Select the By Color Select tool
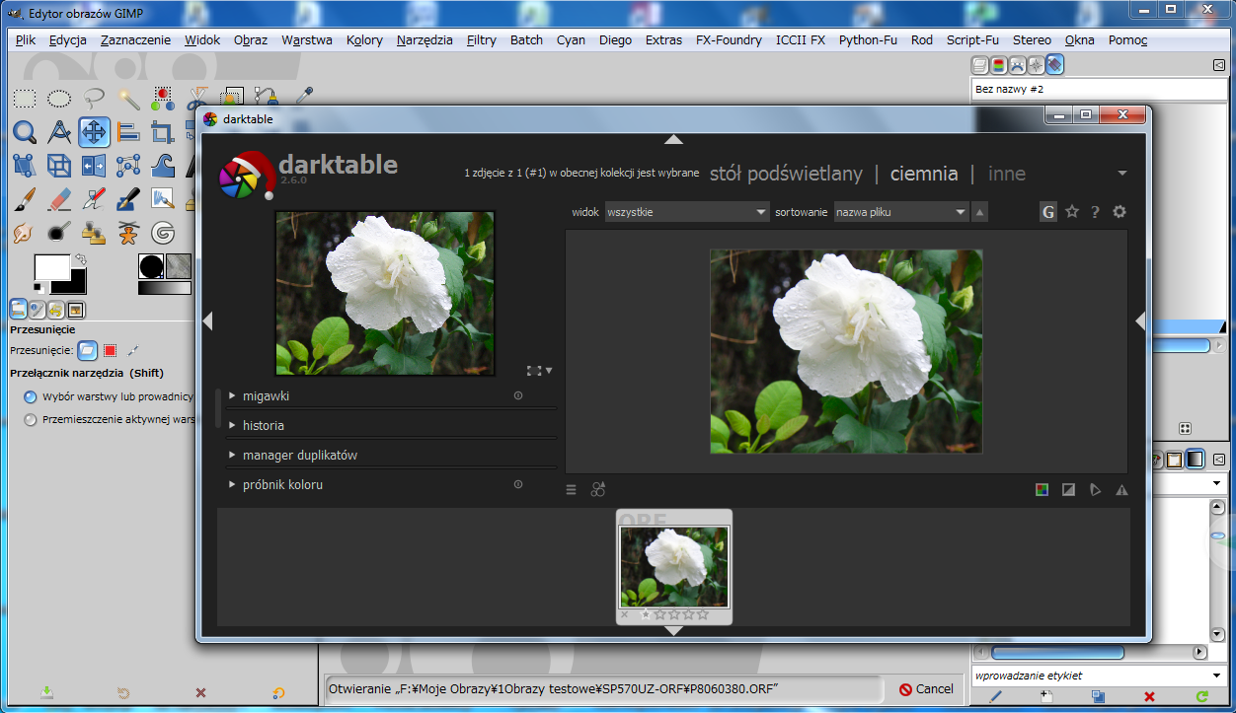 (x=163, y=98)
